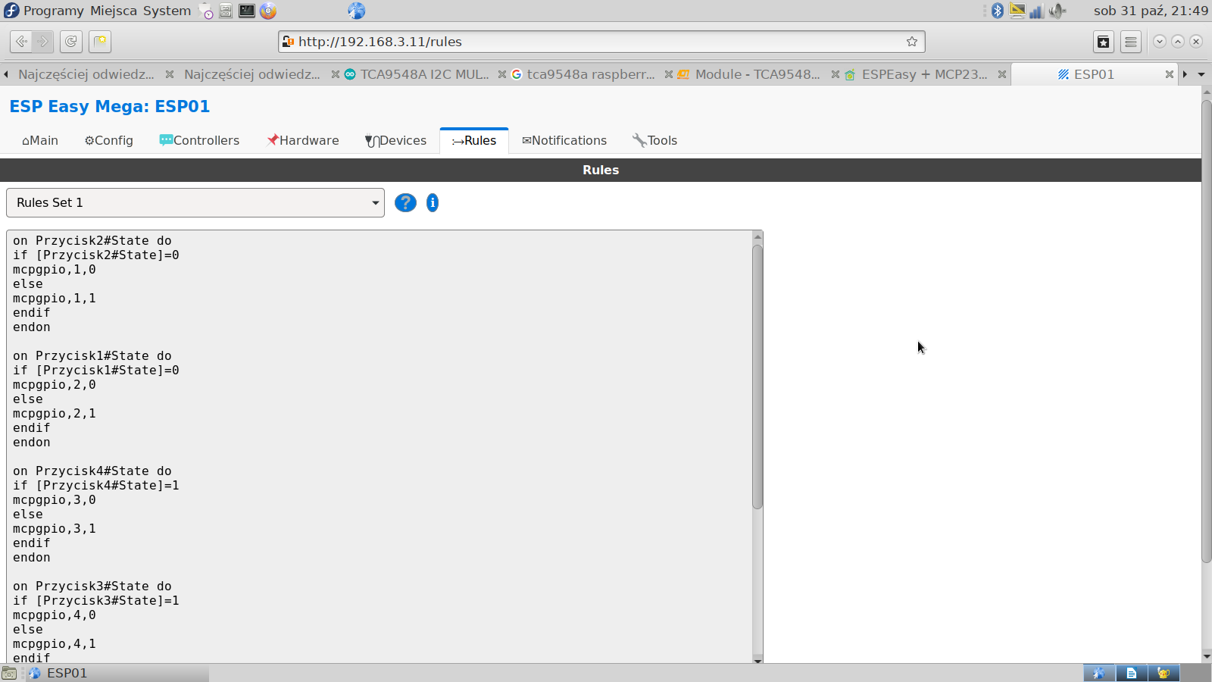Click the 'if [Przycisk1#State]=0' line
Image resolution: width=1212 pixels, height=682 pixels.
96,371
